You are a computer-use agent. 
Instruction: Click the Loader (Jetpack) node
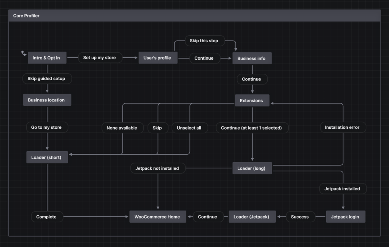coord(252,217)
